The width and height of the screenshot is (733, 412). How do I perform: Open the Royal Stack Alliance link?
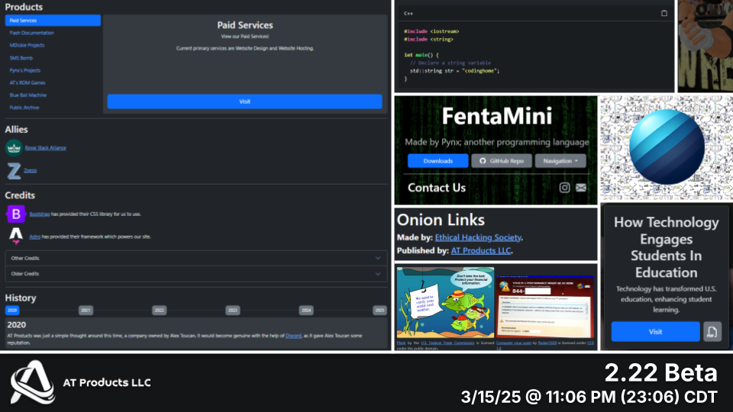coord(45,147)
